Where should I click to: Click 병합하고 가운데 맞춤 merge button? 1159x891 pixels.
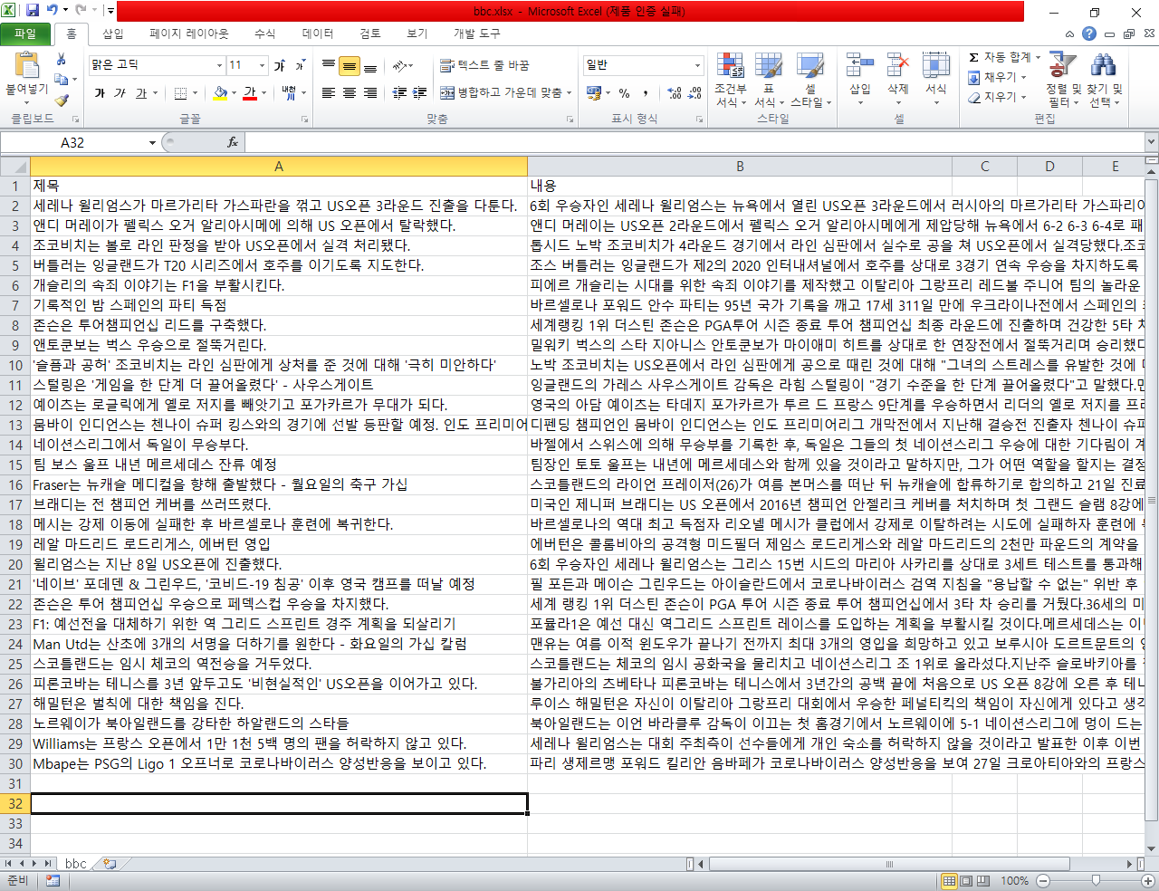pyautogui.click(x=506, y=92)
